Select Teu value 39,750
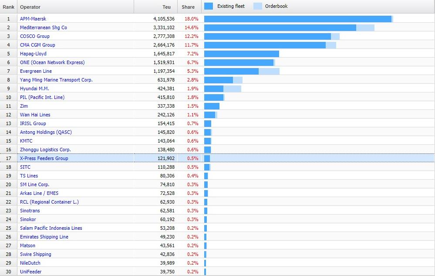This screenshot has height=276, width=435. point(167,272)
